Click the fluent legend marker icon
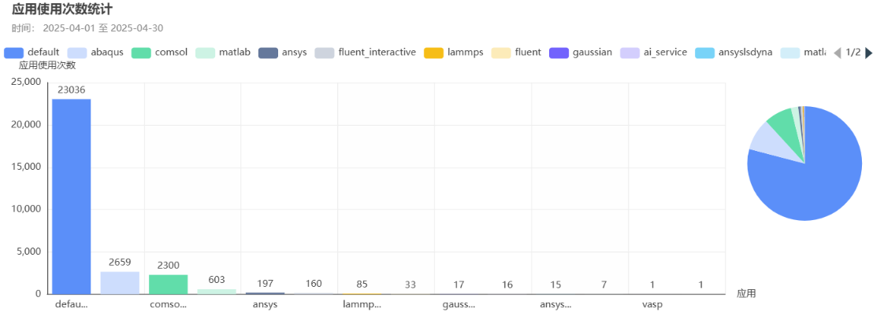 pos(501,53)
